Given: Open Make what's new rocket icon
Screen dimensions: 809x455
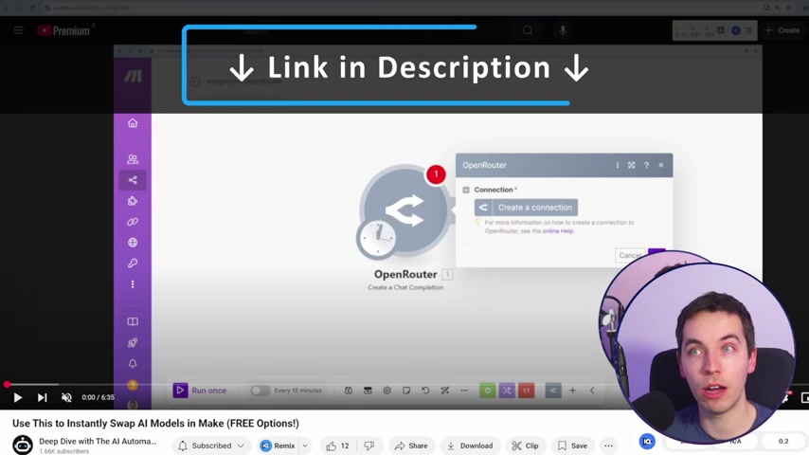Looking at the screenshot, I should click(133, 342).
